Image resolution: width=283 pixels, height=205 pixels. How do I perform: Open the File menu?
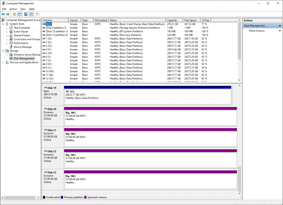pyautogui.click(x=4, y=9)
